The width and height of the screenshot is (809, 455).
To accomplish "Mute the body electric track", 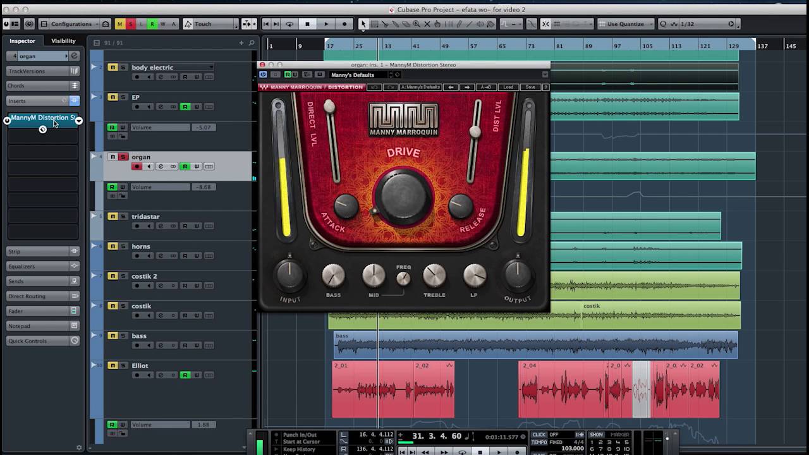I will coord(112,68).
